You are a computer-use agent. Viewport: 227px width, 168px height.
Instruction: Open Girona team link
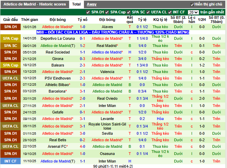coord(58,59)
